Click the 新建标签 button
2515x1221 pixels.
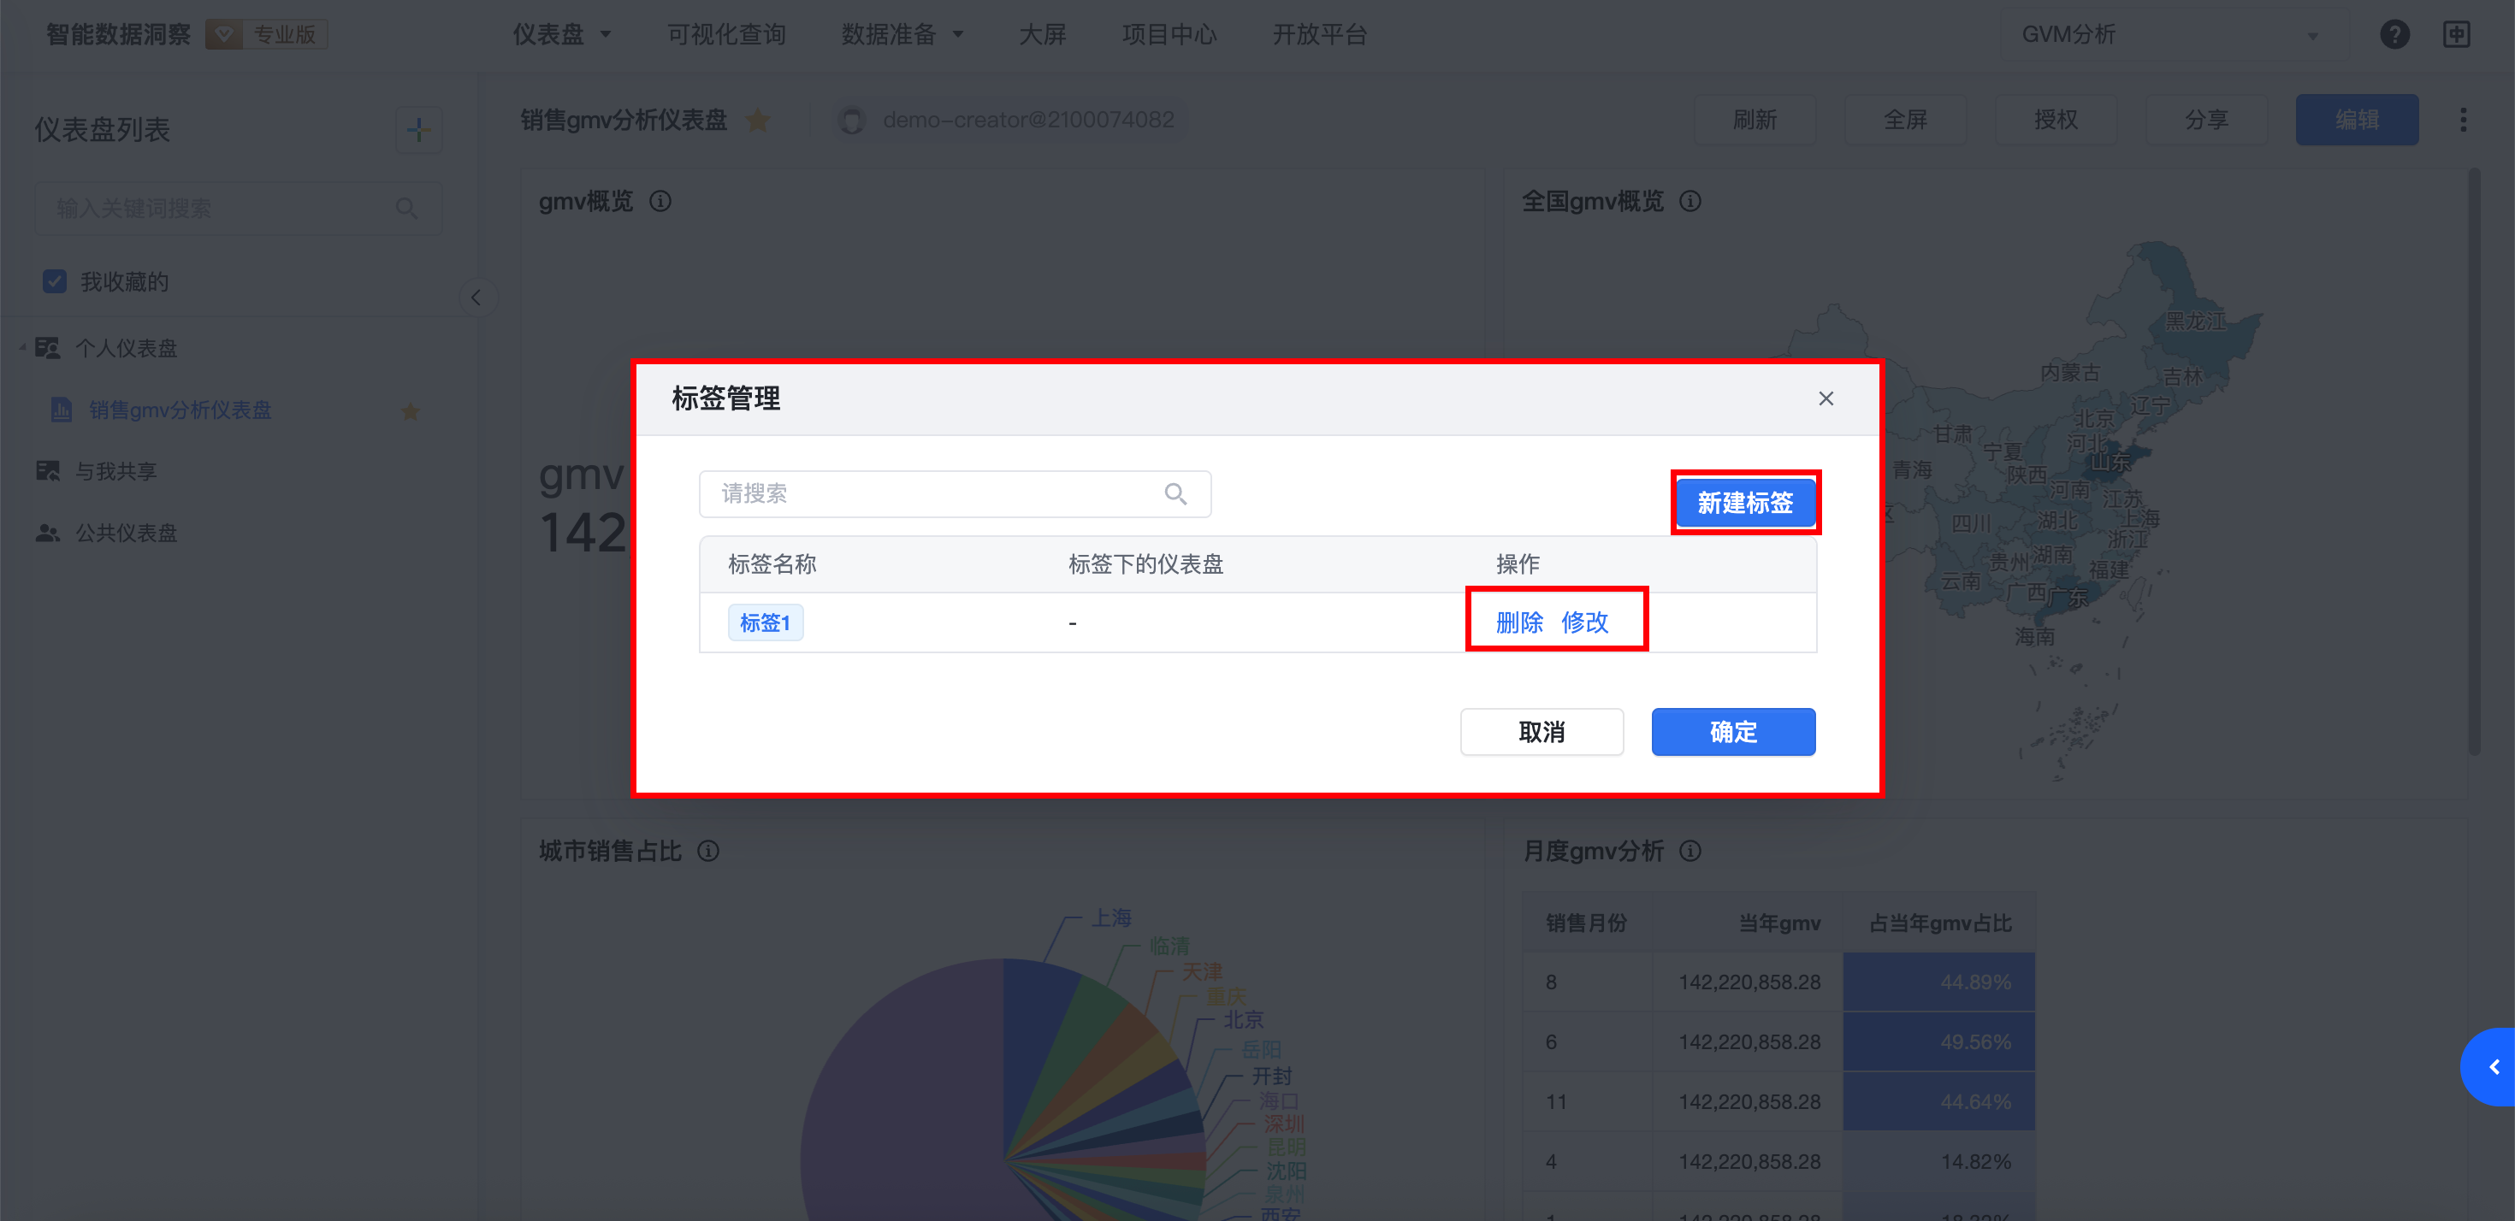click(x=1745, y=503)
